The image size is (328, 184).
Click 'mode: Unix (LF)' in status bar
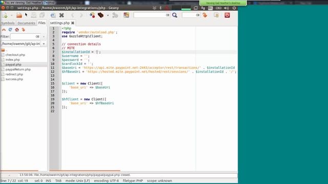coord(77,180)
